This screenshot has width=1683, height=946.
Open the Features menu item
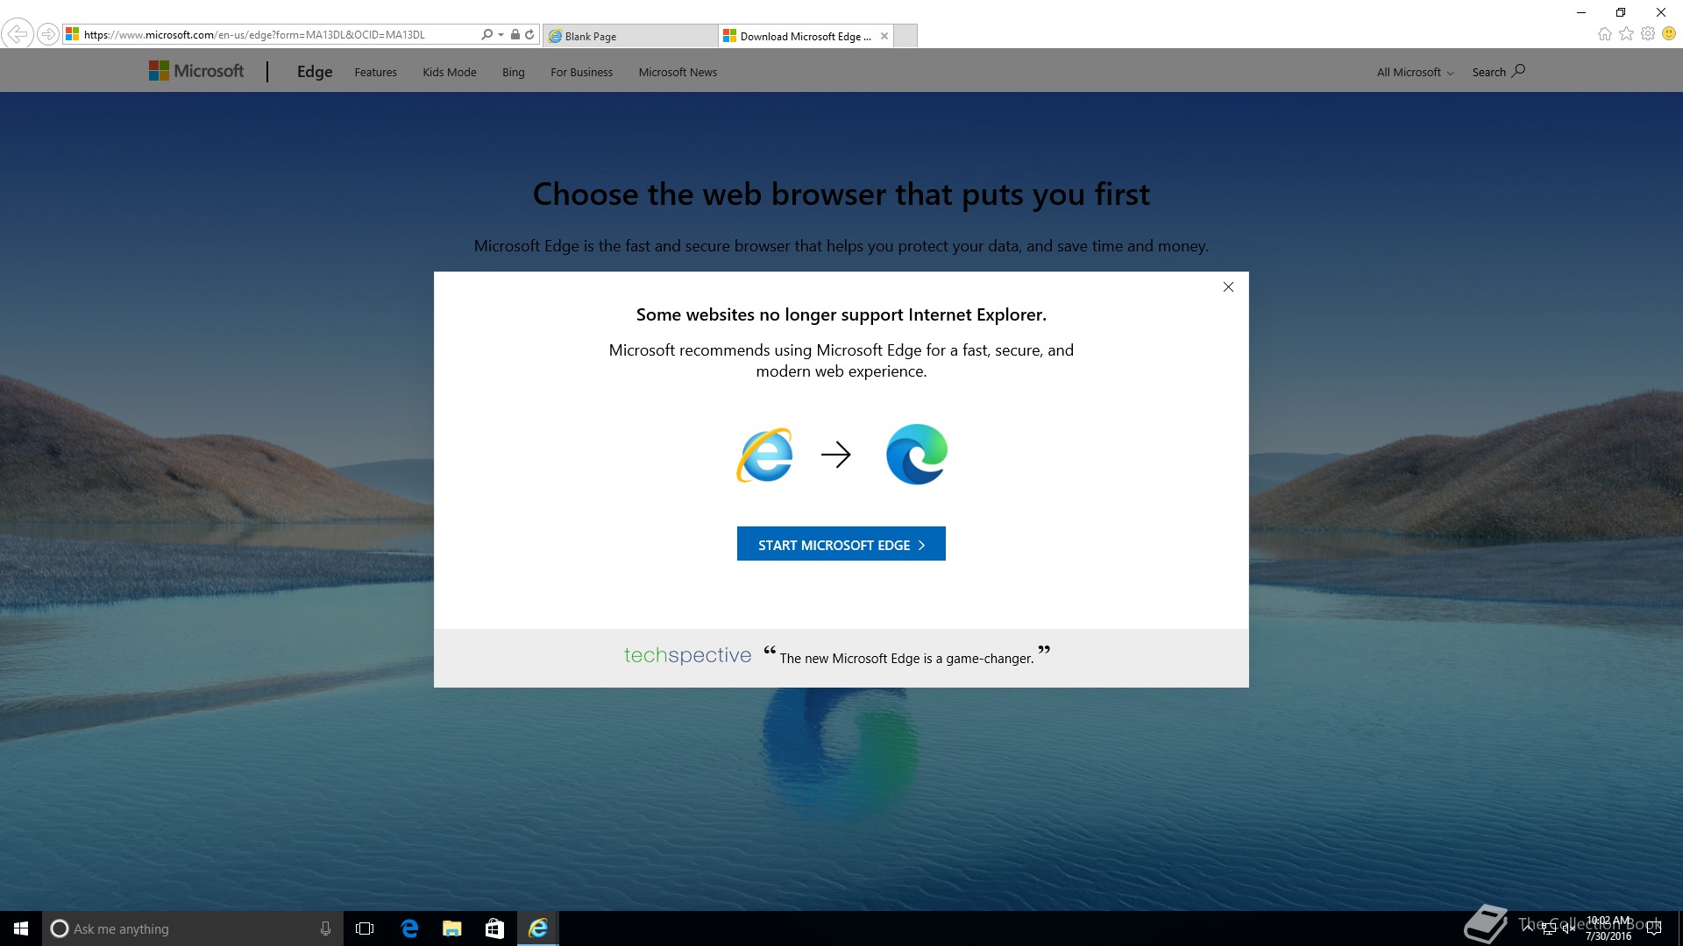(x=375, y=72)
